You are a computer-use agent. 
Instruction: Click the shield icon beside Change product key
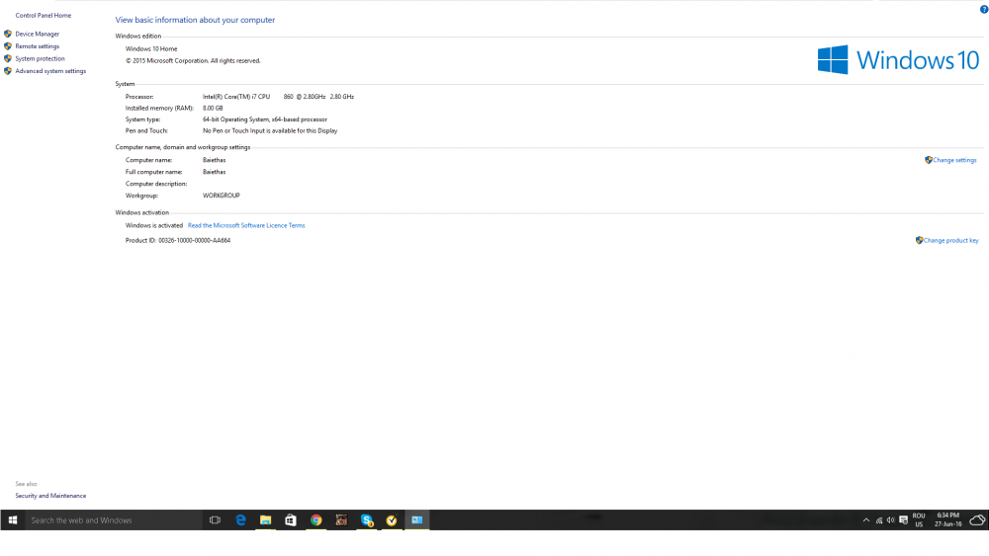[x=919, y=241]
